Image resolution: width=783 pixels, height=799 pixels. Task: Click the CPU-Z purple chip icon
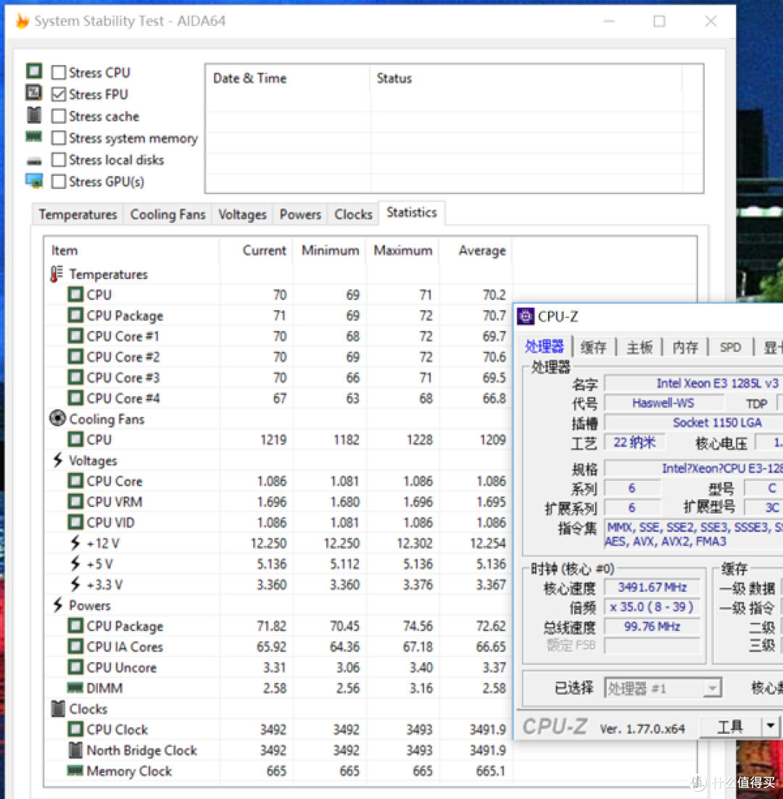tap(526, 317)
